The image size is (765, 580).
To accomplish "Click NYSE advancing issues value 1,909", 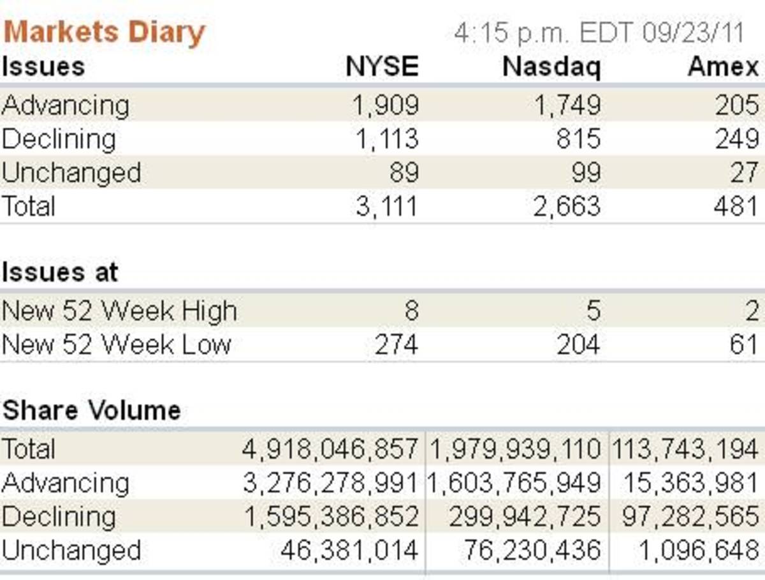I will coord(386,105).
